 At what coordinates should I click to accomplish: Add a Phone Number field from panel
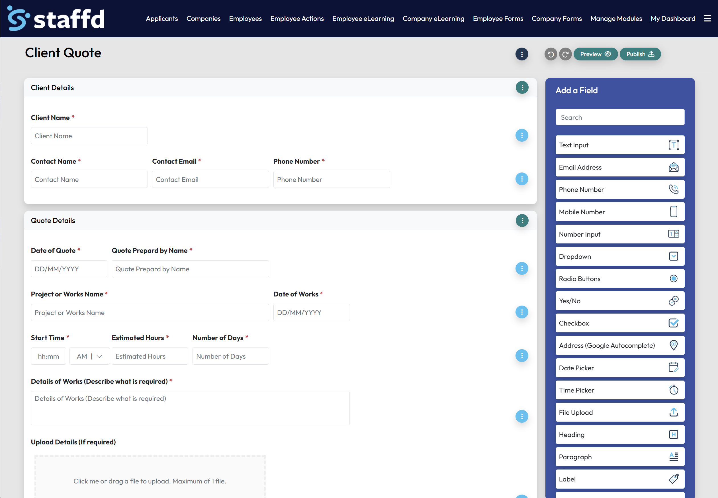pyautogui.click(x=620, y=189)
